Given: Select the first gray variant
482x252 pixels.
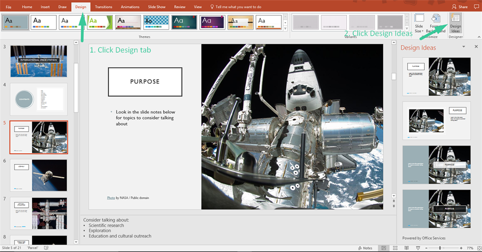Looking at the screenshot, I should [x=305, y=23].
